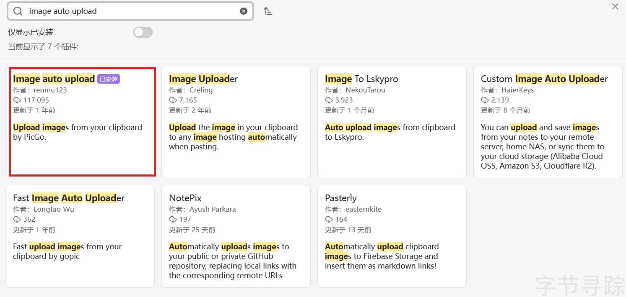
Task: Open the Image Uploader plugin by Creling
Action: point(236,122)
